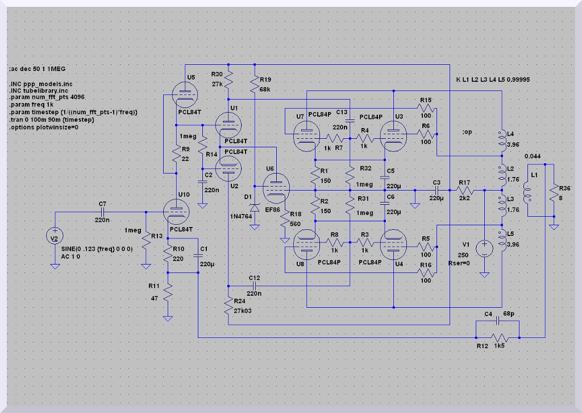The image size is (582, 413).
Task: Click the U4 output tube symbol
Action: (393, 245)
